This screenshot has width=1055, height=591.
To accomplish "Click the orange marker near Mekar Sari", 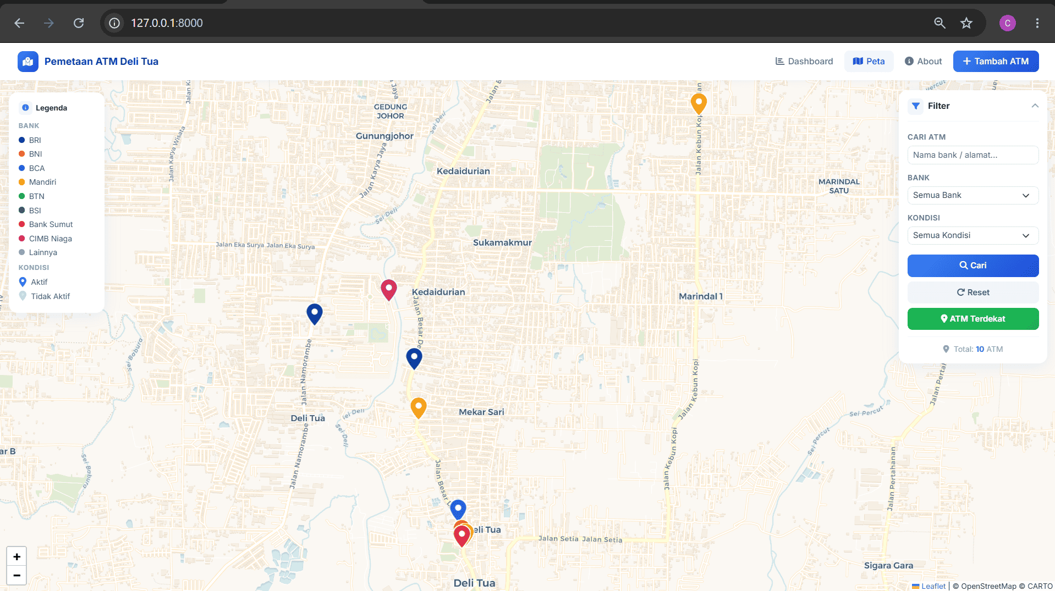I will [419, 407].
